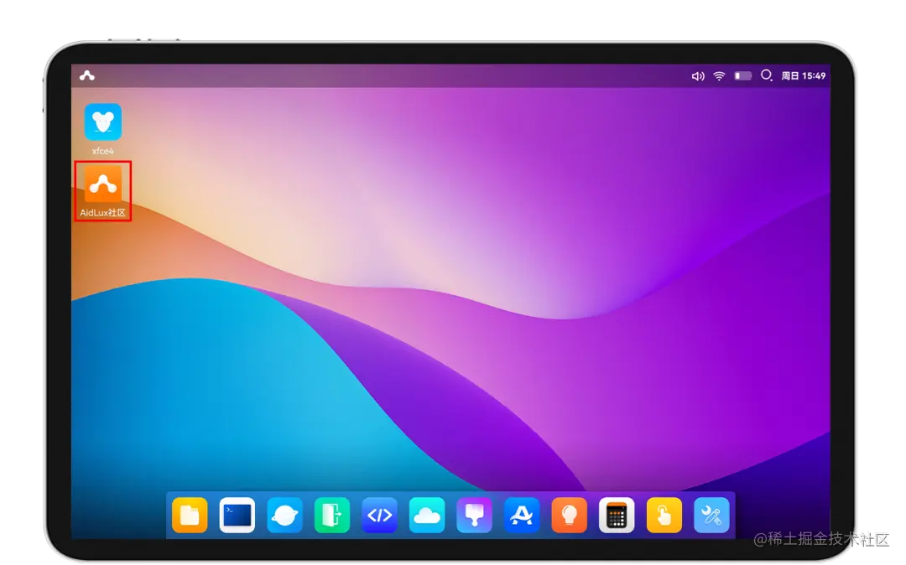This screenshot has height=565, width=906.
Task: Open the cloud app icon in dock
Action: pyautogui.click(x=427, y=515)
